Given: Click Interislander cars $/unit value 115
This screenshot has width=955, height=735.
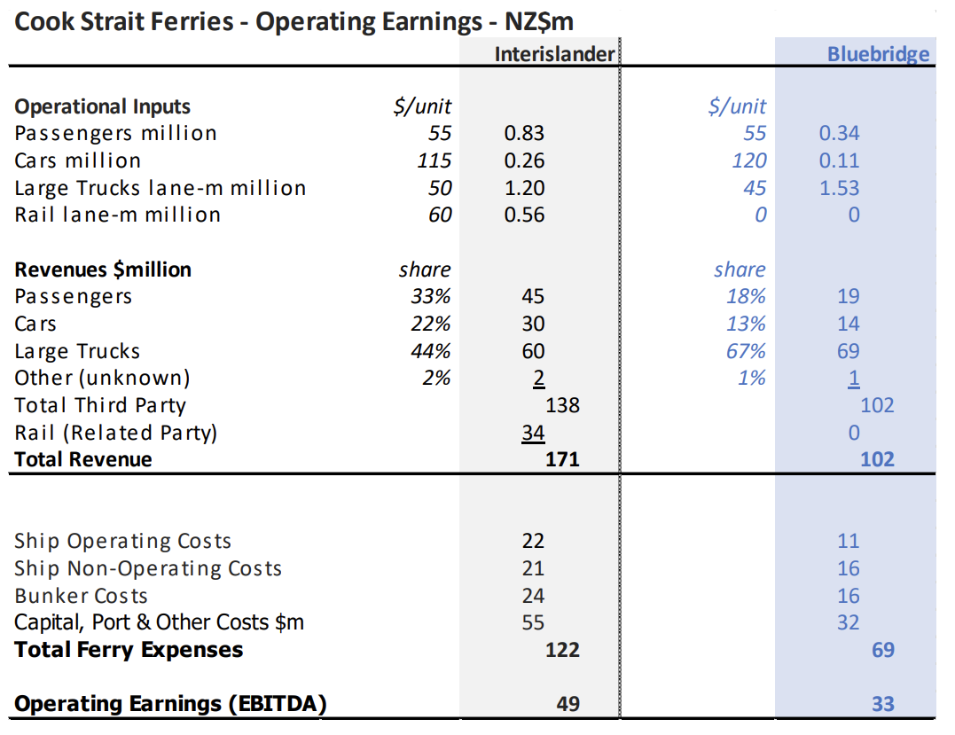Looking at the screenshot, I should (434, 160).
